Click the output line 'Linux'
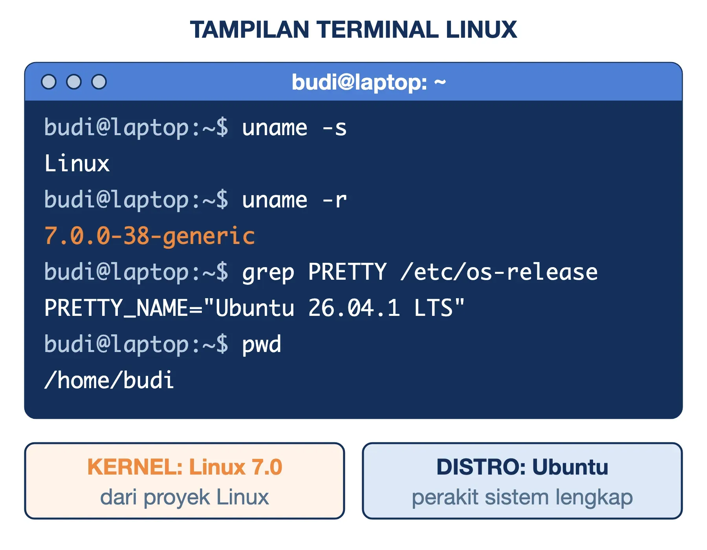This screenshot has width=707, height=550. (x=77, y=163)
